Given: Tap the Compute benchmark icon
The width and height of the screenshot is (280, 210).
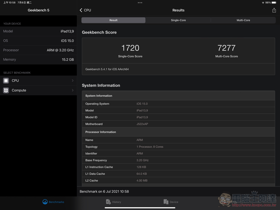Looking at the screenshot, I should [x=6, y=90].
